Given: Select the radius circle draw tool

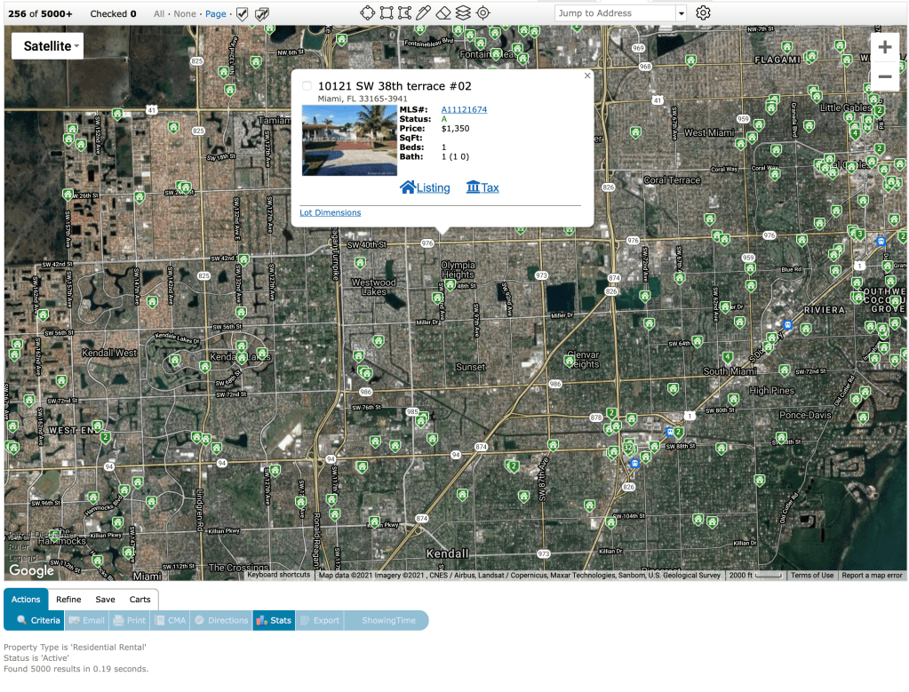Looking at the screenshot, I should pos(367,12).
